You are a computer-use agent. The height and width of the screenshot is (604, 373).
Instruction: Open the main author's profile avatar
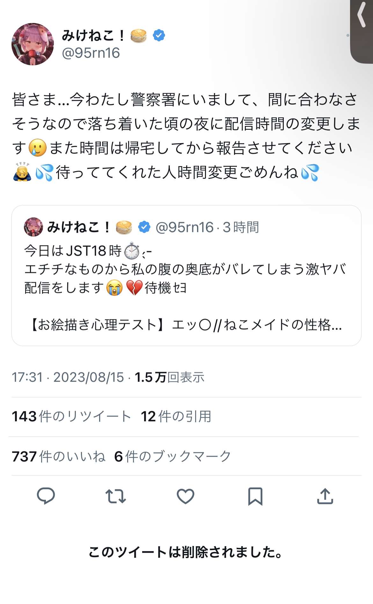click(33, 44)
